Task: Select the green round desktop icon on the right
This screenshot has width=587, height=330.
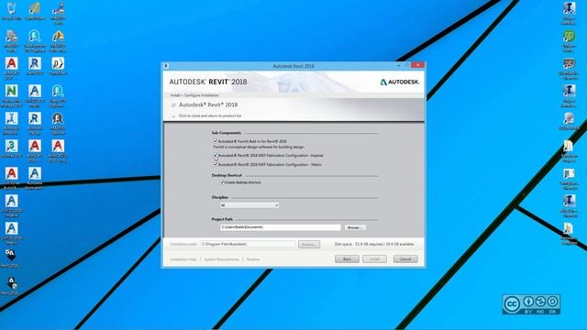Action: click(x=569, y=40)
